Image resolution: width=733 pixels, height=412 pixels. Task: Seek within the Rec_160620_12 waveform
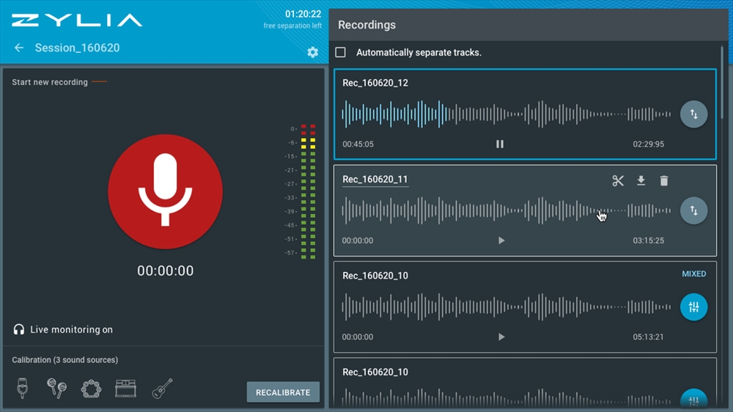[x=507, y=114]
